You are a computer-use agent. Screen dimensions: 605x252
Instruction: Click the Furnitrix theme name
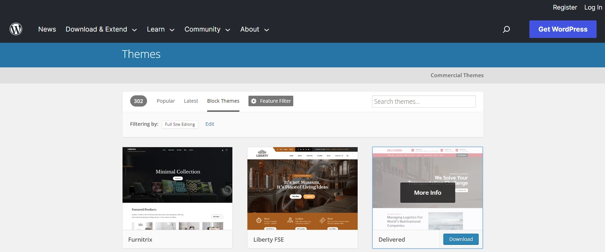[x=140, y=239]
